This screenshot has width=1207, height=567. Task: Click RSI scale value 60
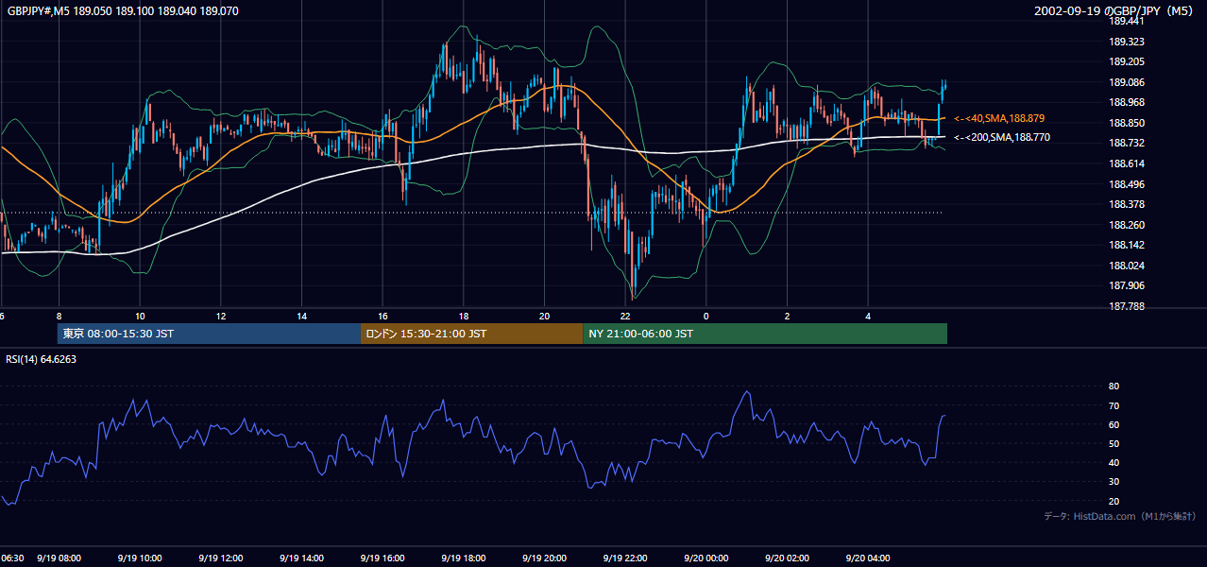tap(1113, 424)
